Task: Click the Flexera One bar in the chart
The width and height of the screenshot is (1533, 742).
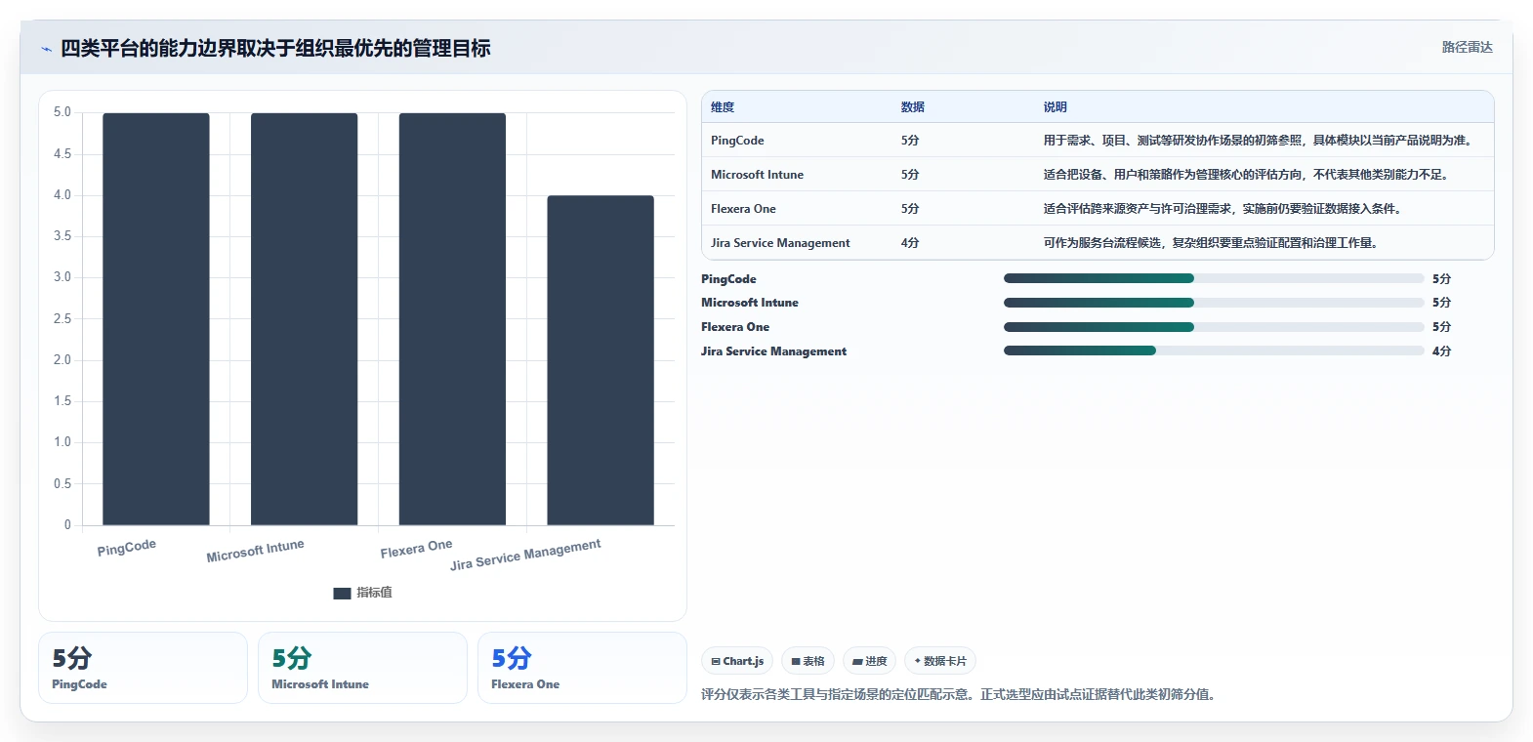Action: point(452,319)
